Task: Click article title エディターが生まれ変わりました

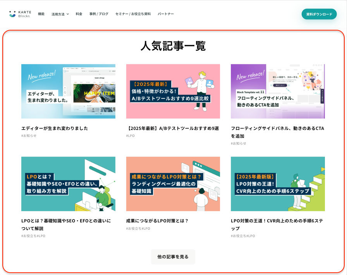Action: click(55, 128)
